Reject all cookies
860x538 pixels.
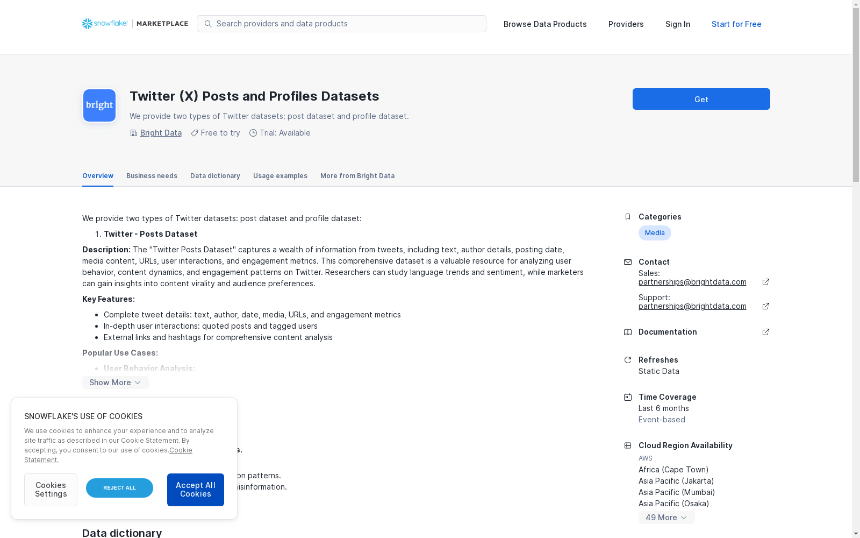click(119, 488)
